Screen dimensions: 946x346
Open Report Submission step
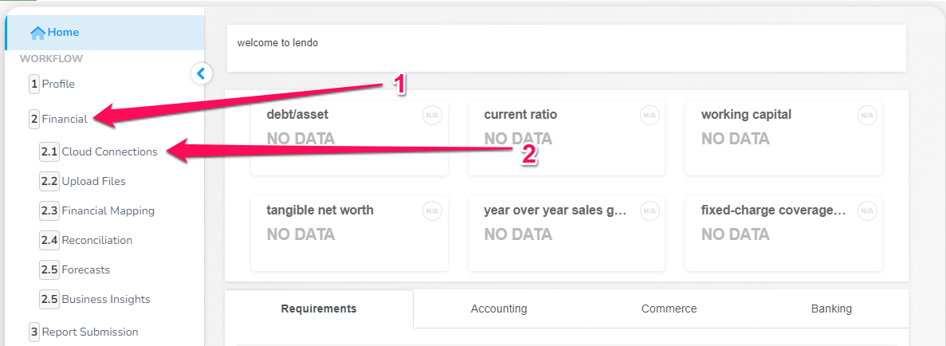[x=84, y=332]
